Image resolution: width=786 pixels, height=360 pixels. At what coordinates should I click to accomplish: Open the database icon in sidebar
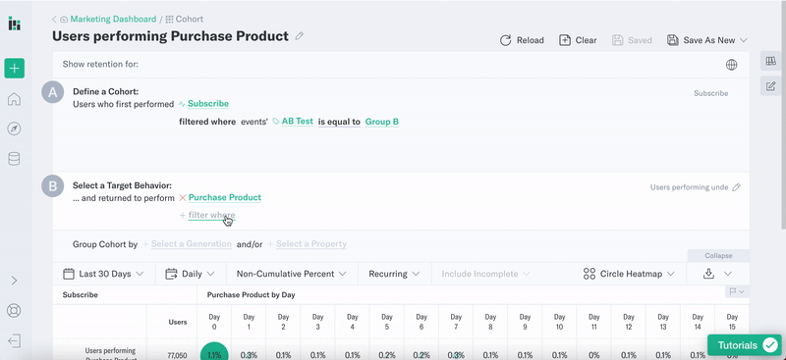[x=14, y=159]
